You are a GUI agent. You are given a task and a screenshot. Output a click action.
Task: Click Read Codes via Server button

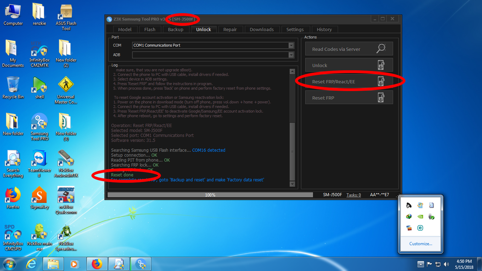pos(349,49)
